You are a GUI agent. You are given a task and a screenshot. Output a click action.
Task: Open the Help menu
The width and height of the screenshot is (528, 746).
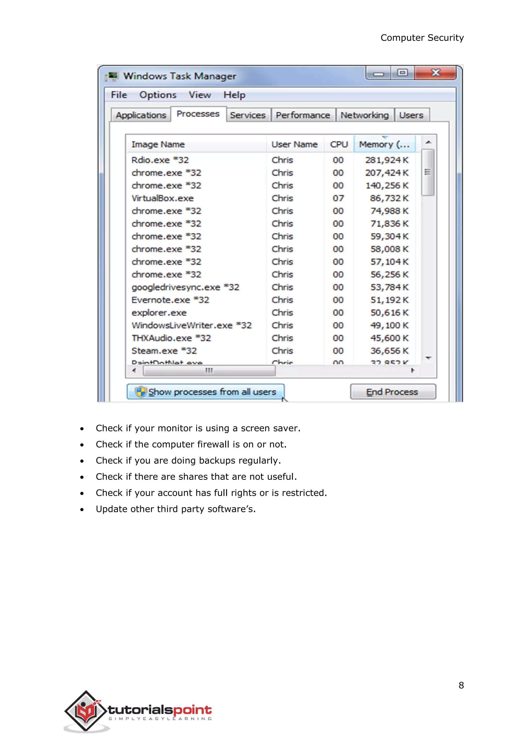click(x=234, y=95)
